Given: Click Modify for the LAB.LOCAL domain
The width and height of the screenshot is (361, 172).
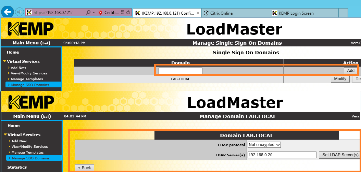Looking at the screenshot, I should [x=340, y=79].
